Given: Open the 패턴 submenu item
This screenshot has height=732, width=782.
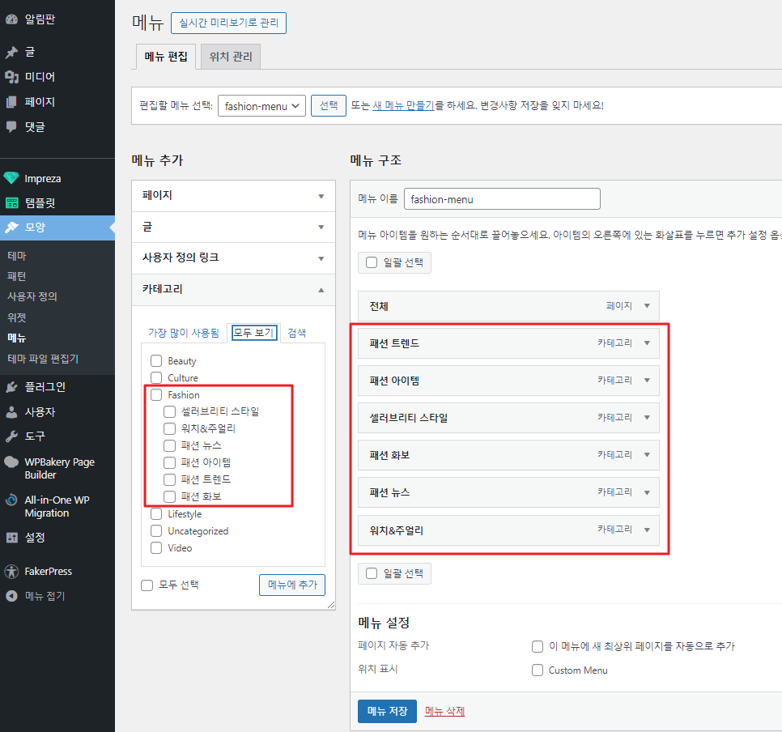Looking at the screenshot, I should [17, 276].
